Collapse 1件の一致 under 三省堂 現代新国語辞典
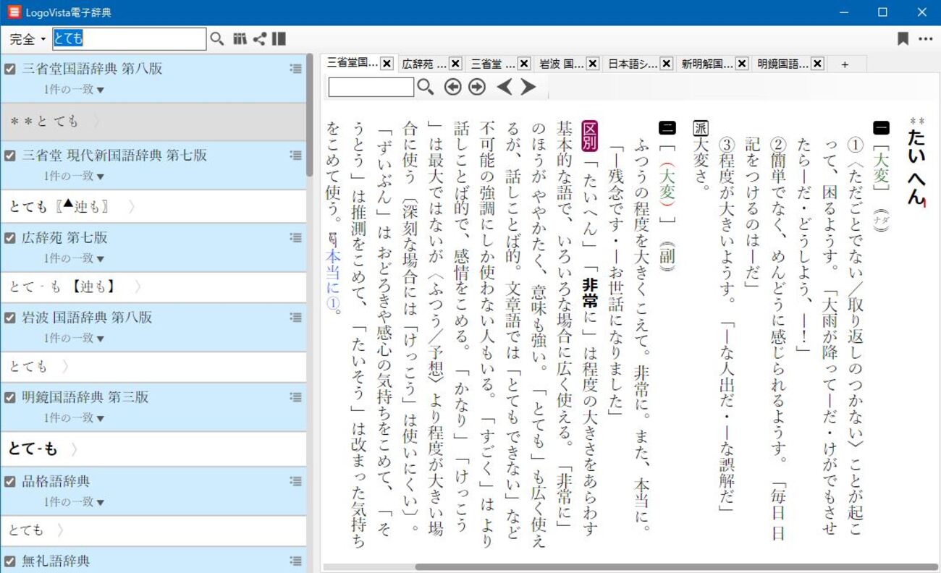This screenshot has width=941, height=573. (73, 176)
